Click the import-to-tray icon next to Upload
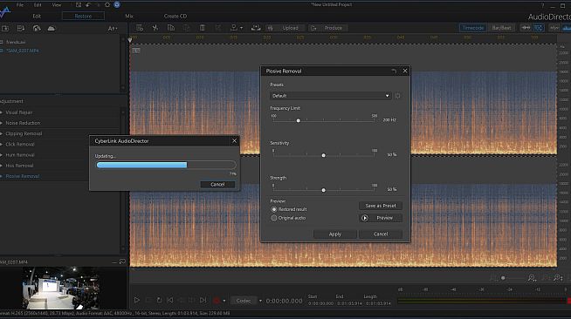 tap(256, 28)
